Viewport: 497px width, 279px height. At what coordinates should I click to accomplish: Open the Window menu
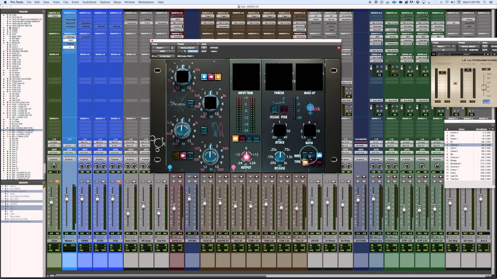click(x=130, y=2)
